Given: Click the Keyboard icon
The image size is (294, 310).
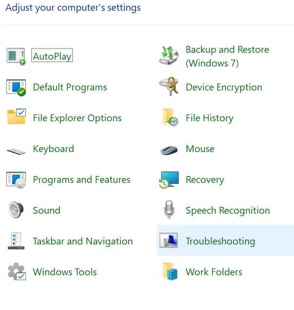Looking at the screenshot, I should 16,151.
